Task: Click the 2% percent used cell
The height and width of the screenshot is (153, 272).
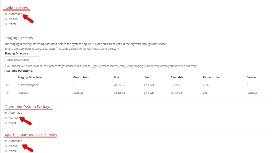Action: click(205, 93)
